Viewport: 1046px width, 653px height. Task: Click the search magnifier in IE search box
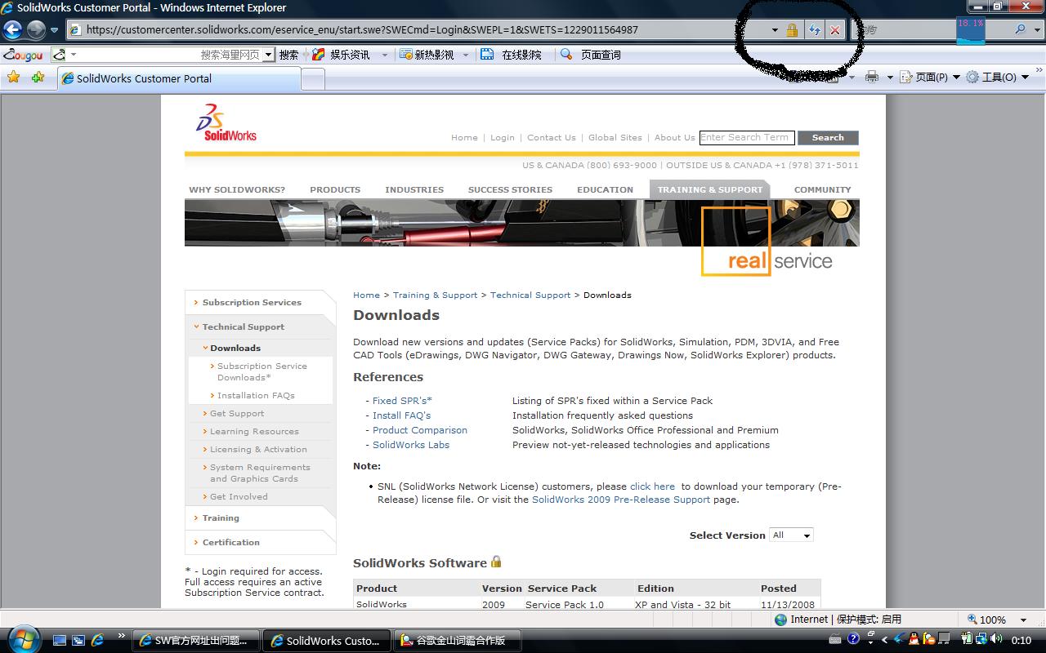click(x=1020, y=29)
